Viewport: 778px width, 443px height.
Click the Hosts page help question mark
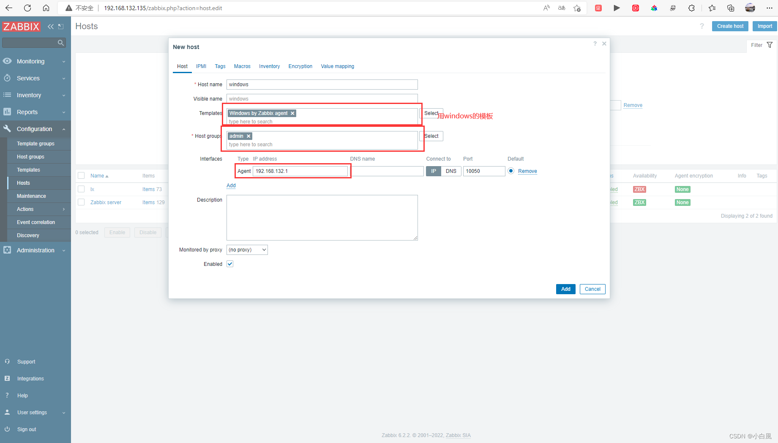tap(702, 26)
